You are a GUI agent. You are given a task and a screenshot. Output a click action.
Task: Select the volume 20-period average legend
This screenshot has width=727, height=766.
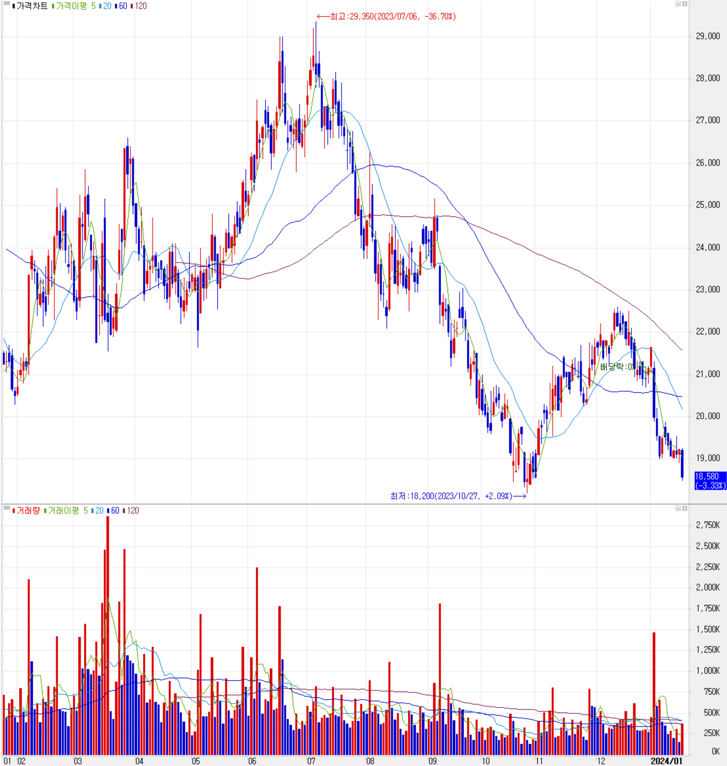click(x=97, y=511)
